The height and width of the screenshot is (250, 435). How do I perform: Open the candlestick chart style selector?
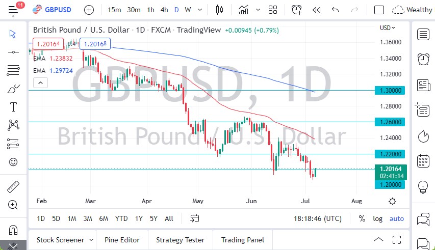(x=220, y=10)
